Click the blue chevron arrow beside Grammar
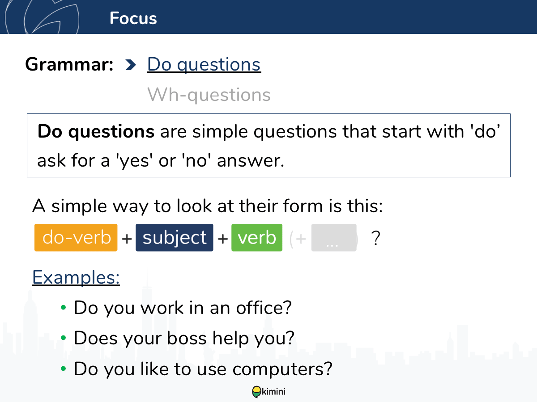The width and height of the screenshot is (537, 402). click(130, 65)
